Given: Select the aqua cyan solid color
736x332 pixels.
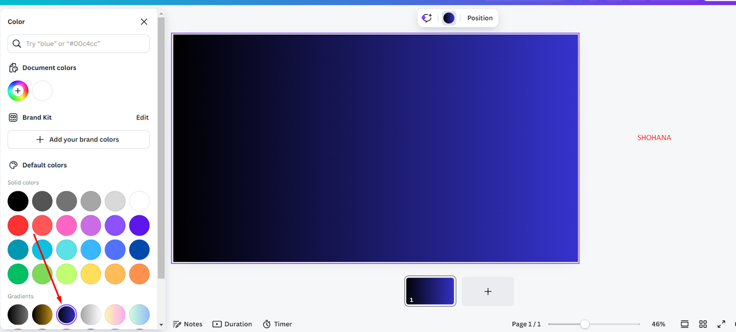Looking at the screenshot, I should click(x=42, y=250).
